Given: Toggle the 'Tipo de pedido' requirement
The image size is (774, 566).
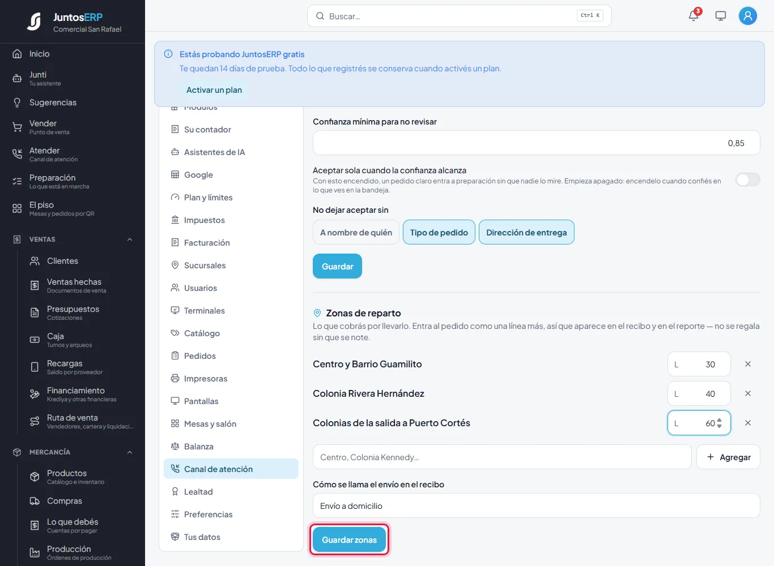Looking at the screenshot, I should pos(439,233).
